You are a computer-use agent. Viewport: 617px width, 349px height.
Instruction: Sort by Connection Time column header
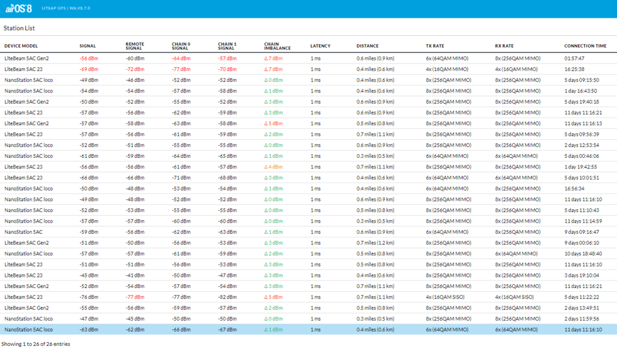585,46
